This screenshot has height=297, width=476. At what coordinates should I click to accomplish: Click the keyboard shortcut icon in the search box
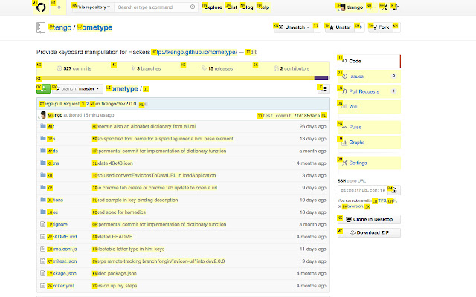(193, 7)
